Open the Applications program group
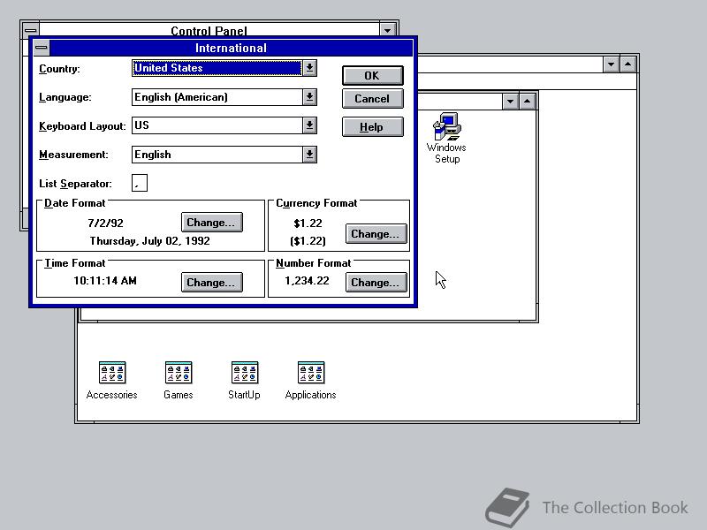Viewport: 707px width, 530px height. [310, 372]
